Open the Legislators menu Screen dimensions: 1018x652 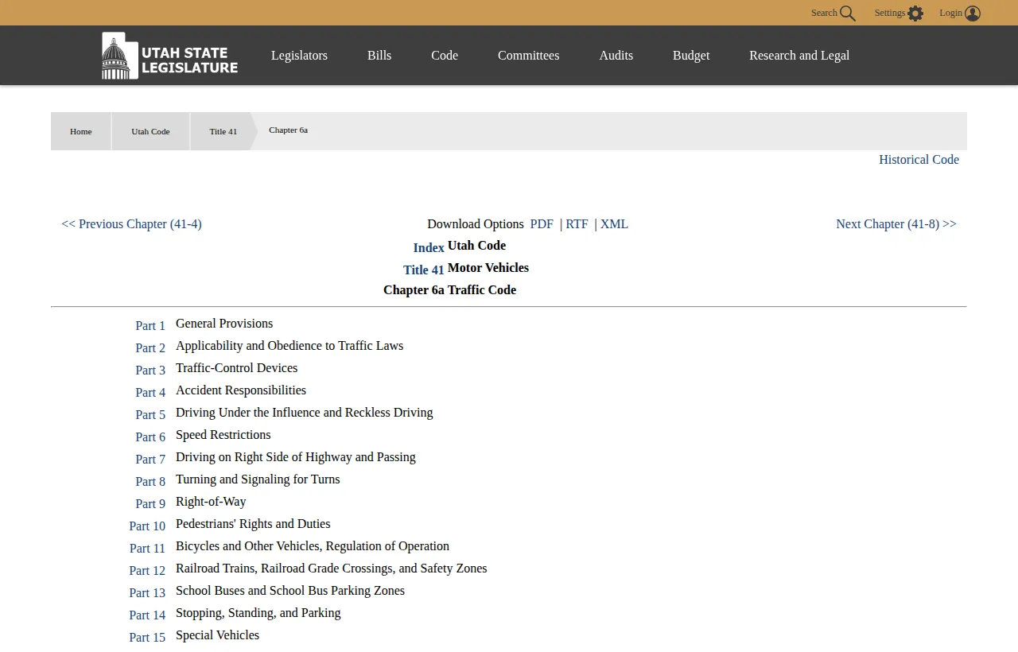[299, 55]
